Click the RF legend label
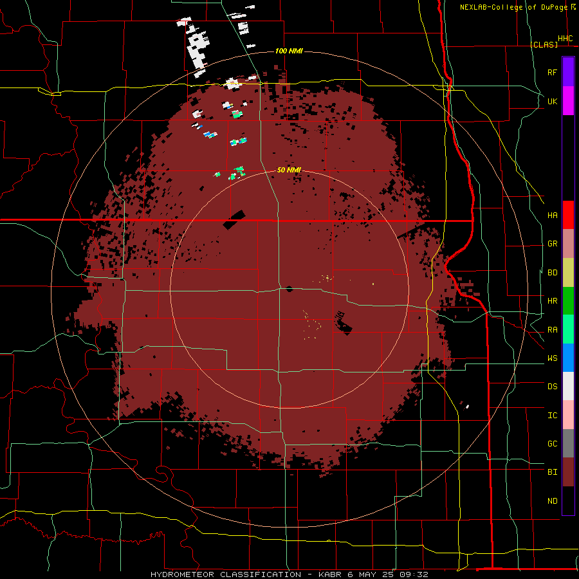 (552, 72)
